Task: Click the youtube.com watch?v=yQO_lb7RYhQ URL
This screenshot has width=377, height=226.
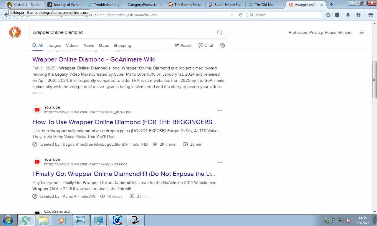Action: click(x=87, y=112)
